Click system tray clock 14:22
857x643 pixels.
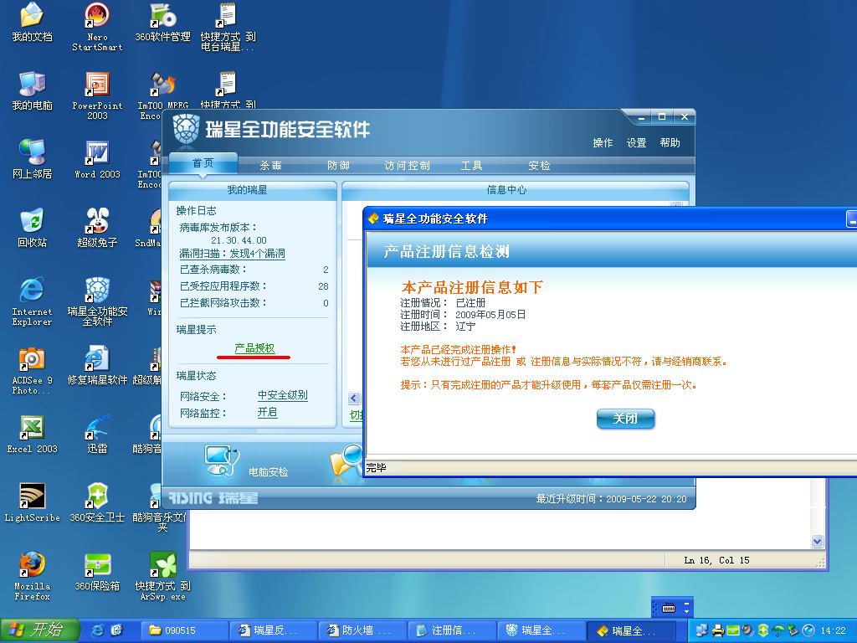pos(833,630)
